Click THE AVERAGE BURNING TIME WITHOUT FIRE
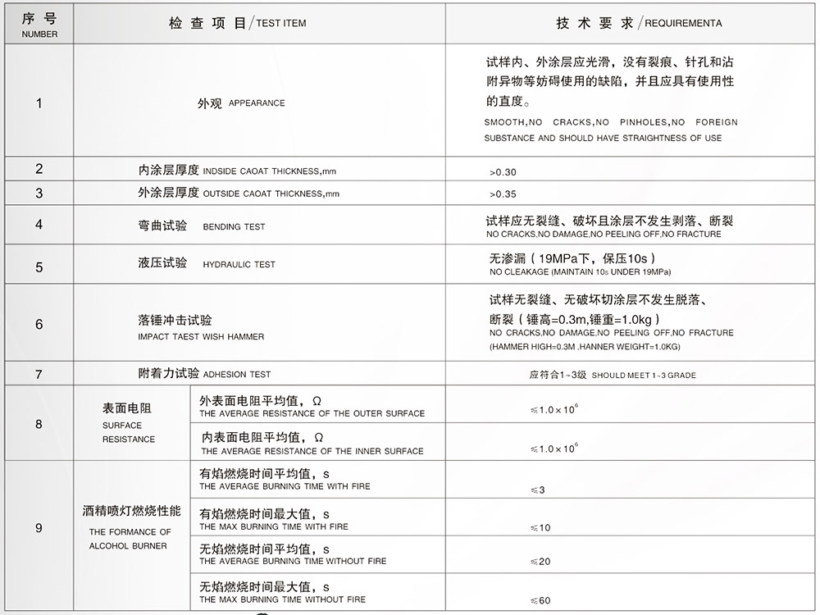The width and height of the screenshot is (820, 615). (x=293, y=561)
